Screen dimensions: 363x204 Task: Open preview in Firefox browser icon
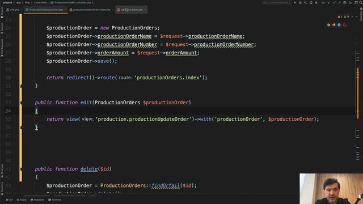tap(334, 25)
